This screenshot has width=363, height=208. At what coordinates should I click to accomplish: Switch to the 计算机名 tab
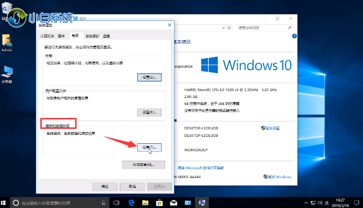point(47,36)
